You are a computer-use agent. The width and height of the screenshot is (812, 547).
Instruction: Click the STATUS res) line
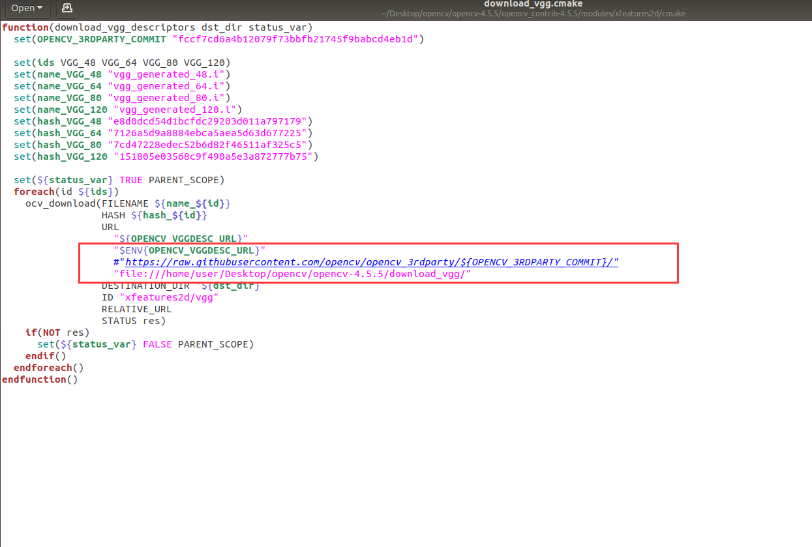tap(134, 321)
